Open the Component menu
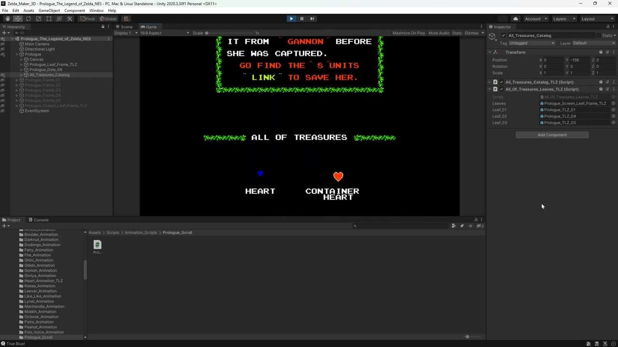This screenshot has height=347, width=618. (74, 11)
